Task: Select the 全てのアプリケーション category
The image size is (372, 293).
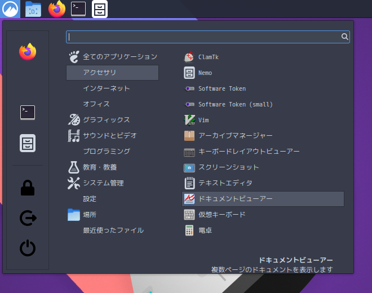Action: [113, 57]
